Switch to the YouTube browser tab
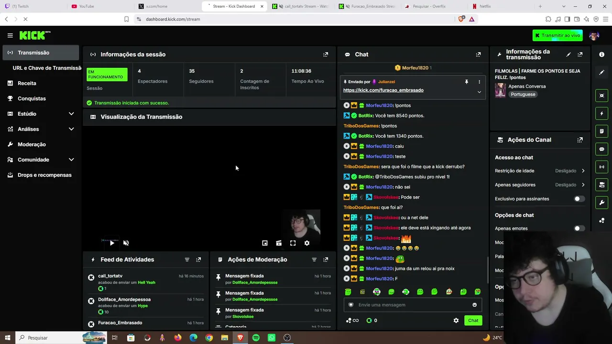Image resolution: width=612 pixels, height=344 pixels. (99, 6)
